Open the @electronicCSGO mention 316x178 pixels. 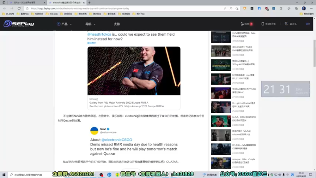click(x=117, y=140)
